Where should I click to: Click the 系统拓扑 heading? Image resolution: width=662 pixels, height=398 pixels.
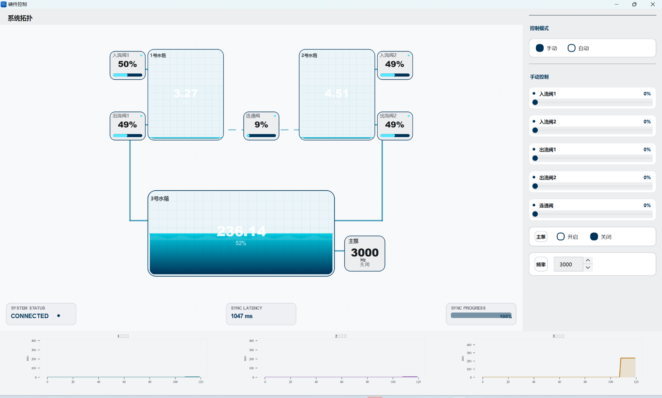coord(20,18)
